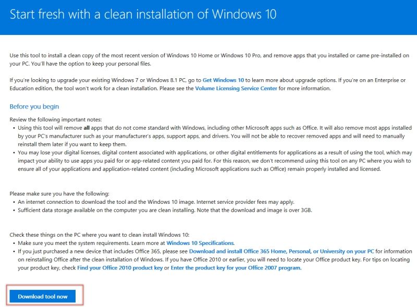Click the Download tool now button

pos(43,297)
